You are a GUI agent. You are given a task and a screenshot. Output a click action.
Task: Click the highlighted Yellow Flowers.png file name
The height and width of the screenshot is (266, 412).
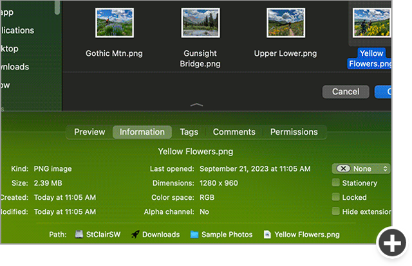pyautogui.click(x=370, y=58)
